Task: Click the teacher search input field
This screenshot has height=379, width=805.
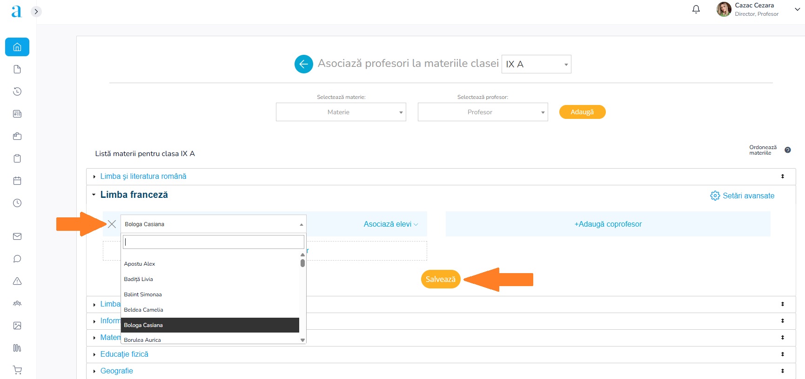Action: [x=213, y=242]
